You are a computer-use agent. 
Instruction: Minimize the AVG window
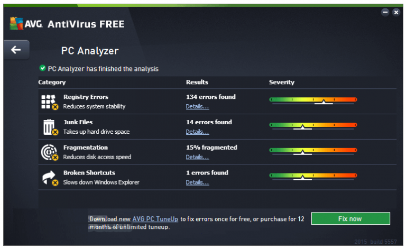385,12
